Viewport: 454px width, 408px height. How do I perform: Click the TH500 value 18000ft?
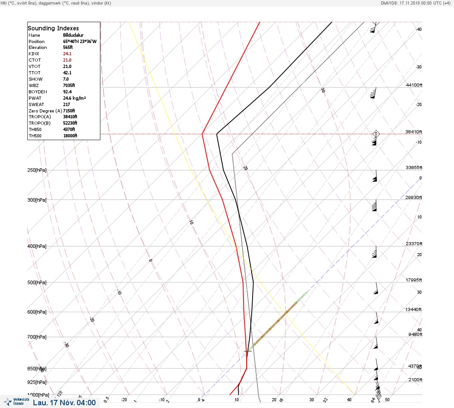70,136
